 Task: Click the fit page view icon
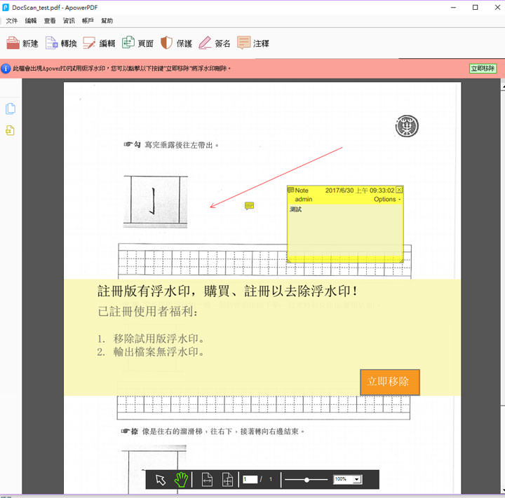pyautogui.click(x=227, y=480)
